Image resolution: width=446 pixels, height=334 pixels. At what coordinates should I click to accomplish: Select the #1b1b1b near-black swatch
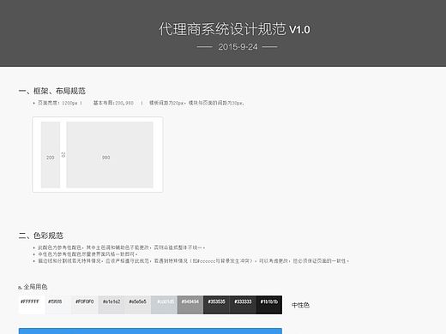pos(269,305)
